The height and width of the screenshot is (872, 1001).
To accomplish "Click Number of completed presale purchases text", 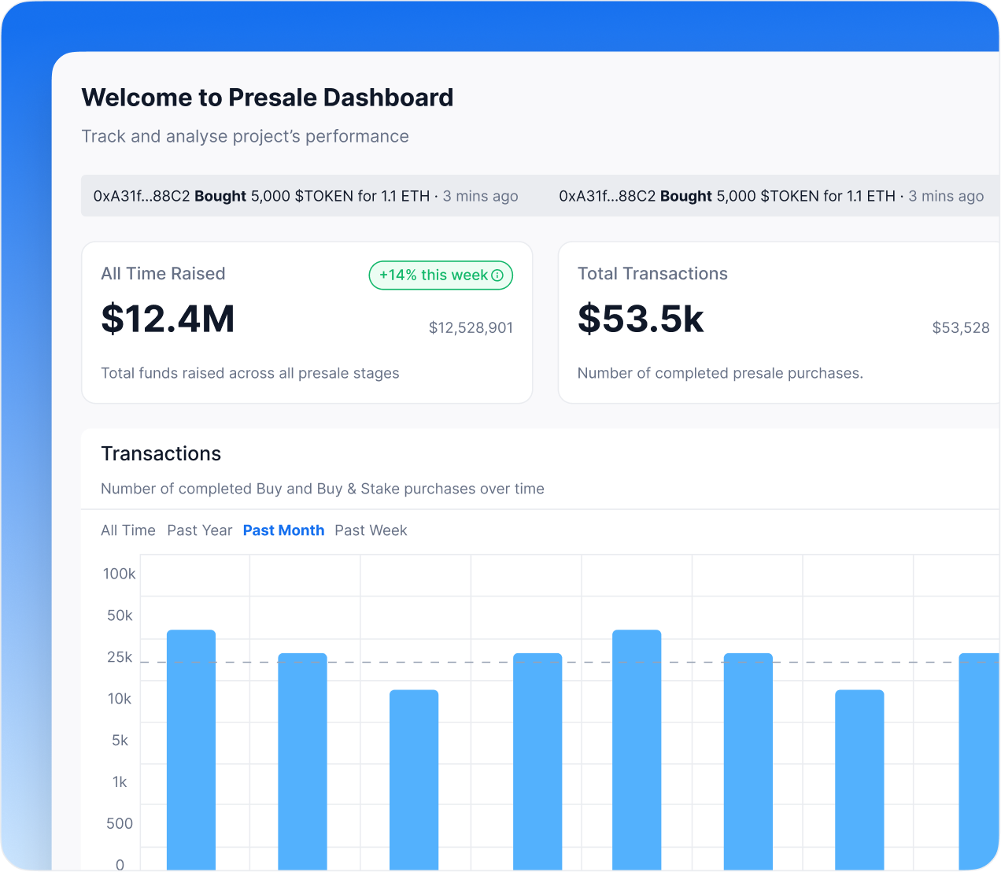I will pos(720,373).
